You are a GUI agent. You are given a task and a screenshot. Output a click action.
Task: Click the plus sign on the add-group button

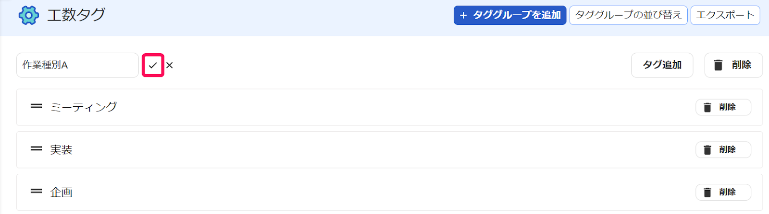click(463, 15)
